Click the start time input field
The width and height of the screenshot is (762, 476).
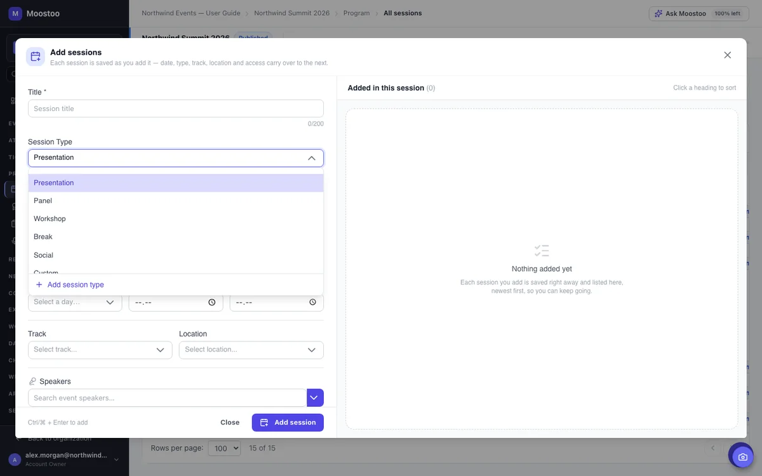[176, 302]
